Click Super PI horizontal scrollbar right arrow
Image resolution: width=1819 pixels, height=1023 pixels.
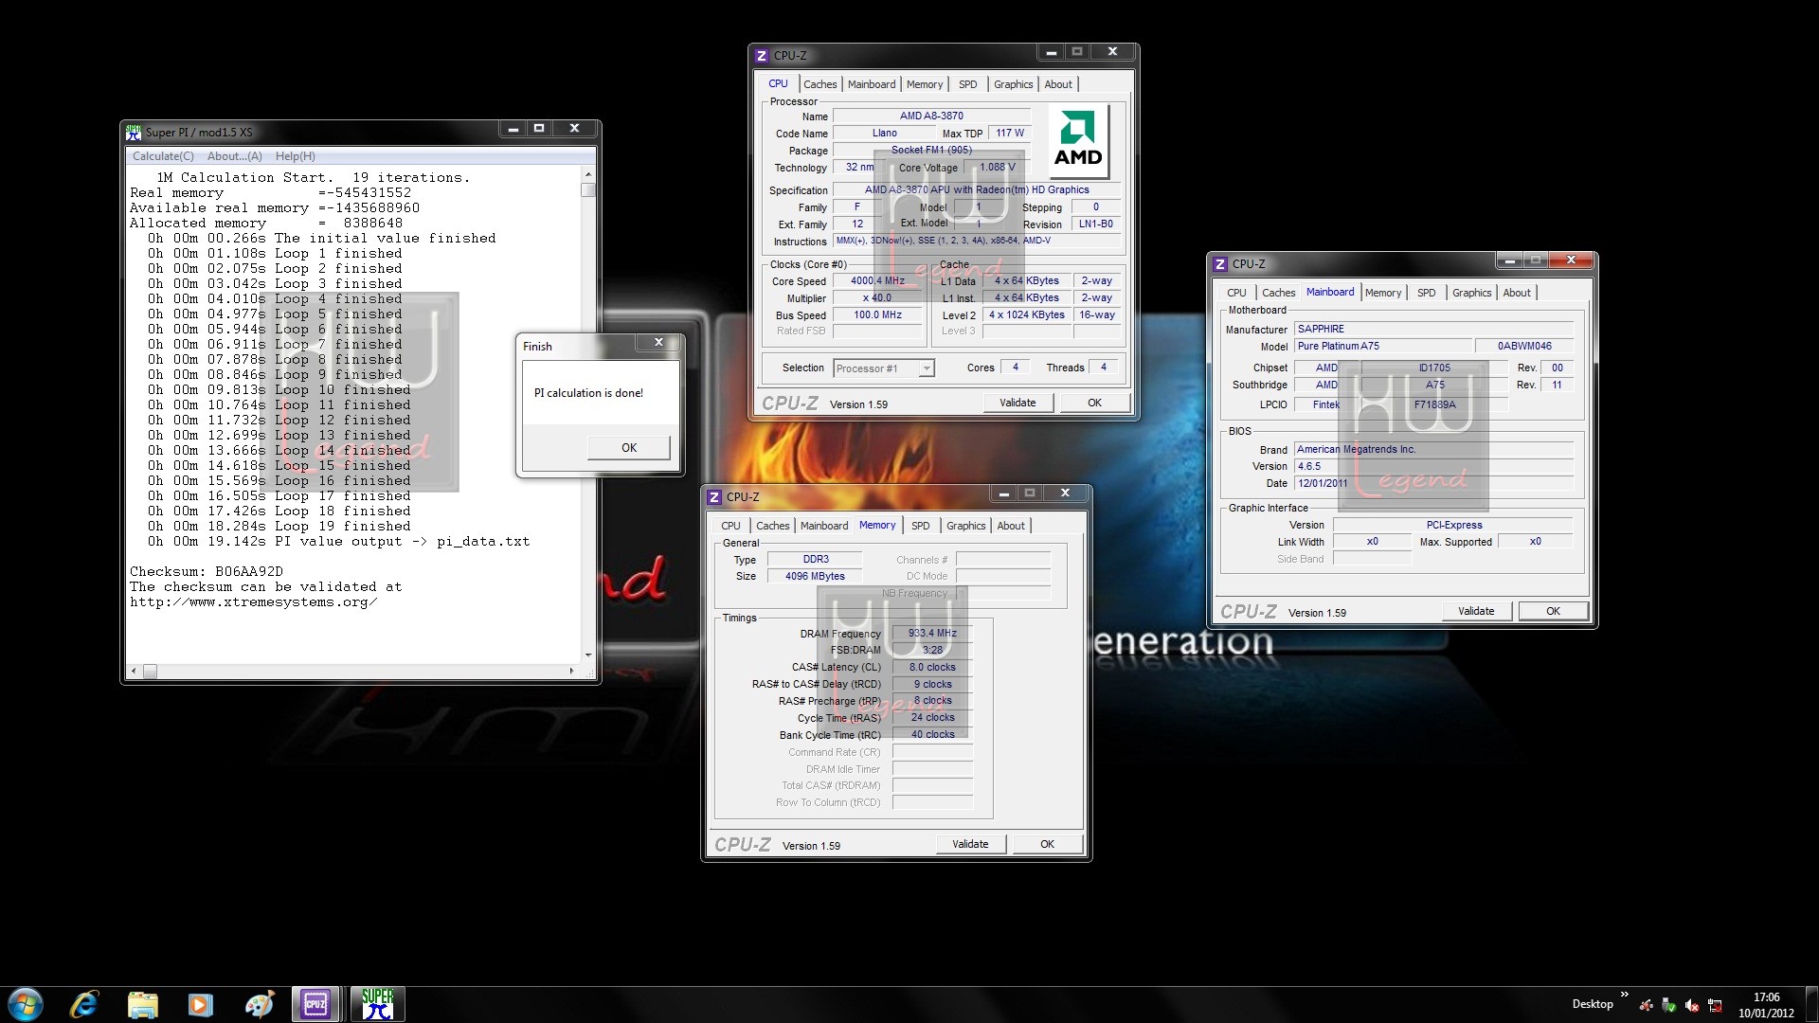(x=571, y=672)
